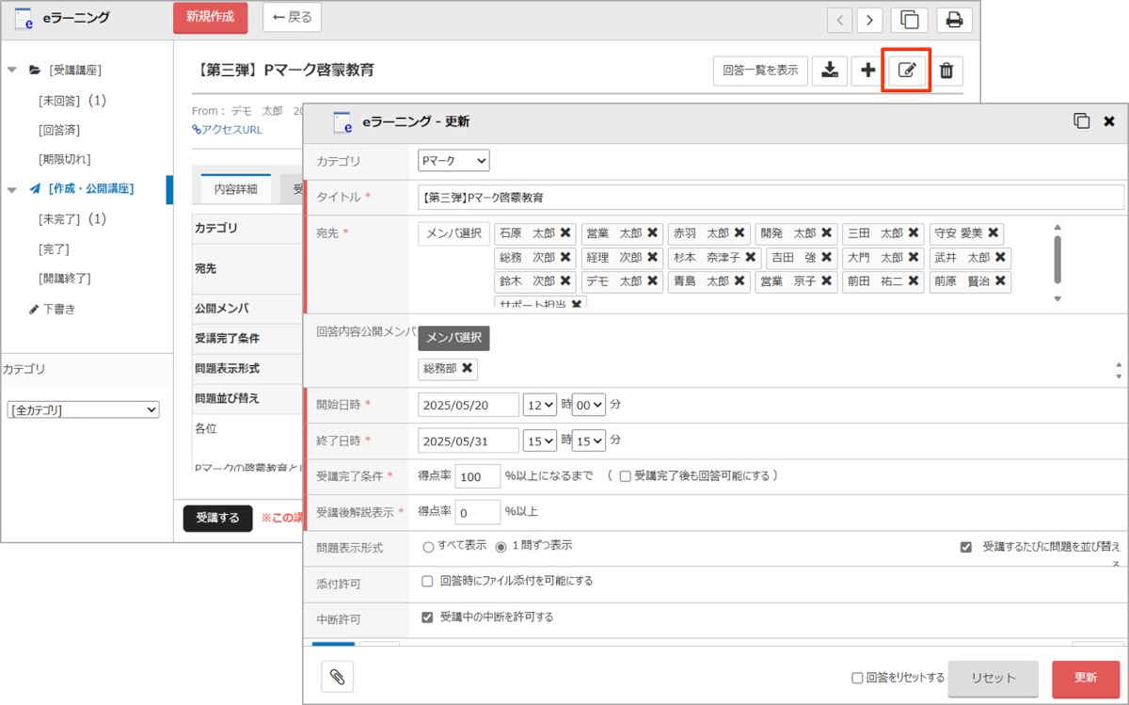The height and width of the screenshot is (705, 1129).
Task: Select [期限切れ] in the sidebar
Action: [64, 159]
